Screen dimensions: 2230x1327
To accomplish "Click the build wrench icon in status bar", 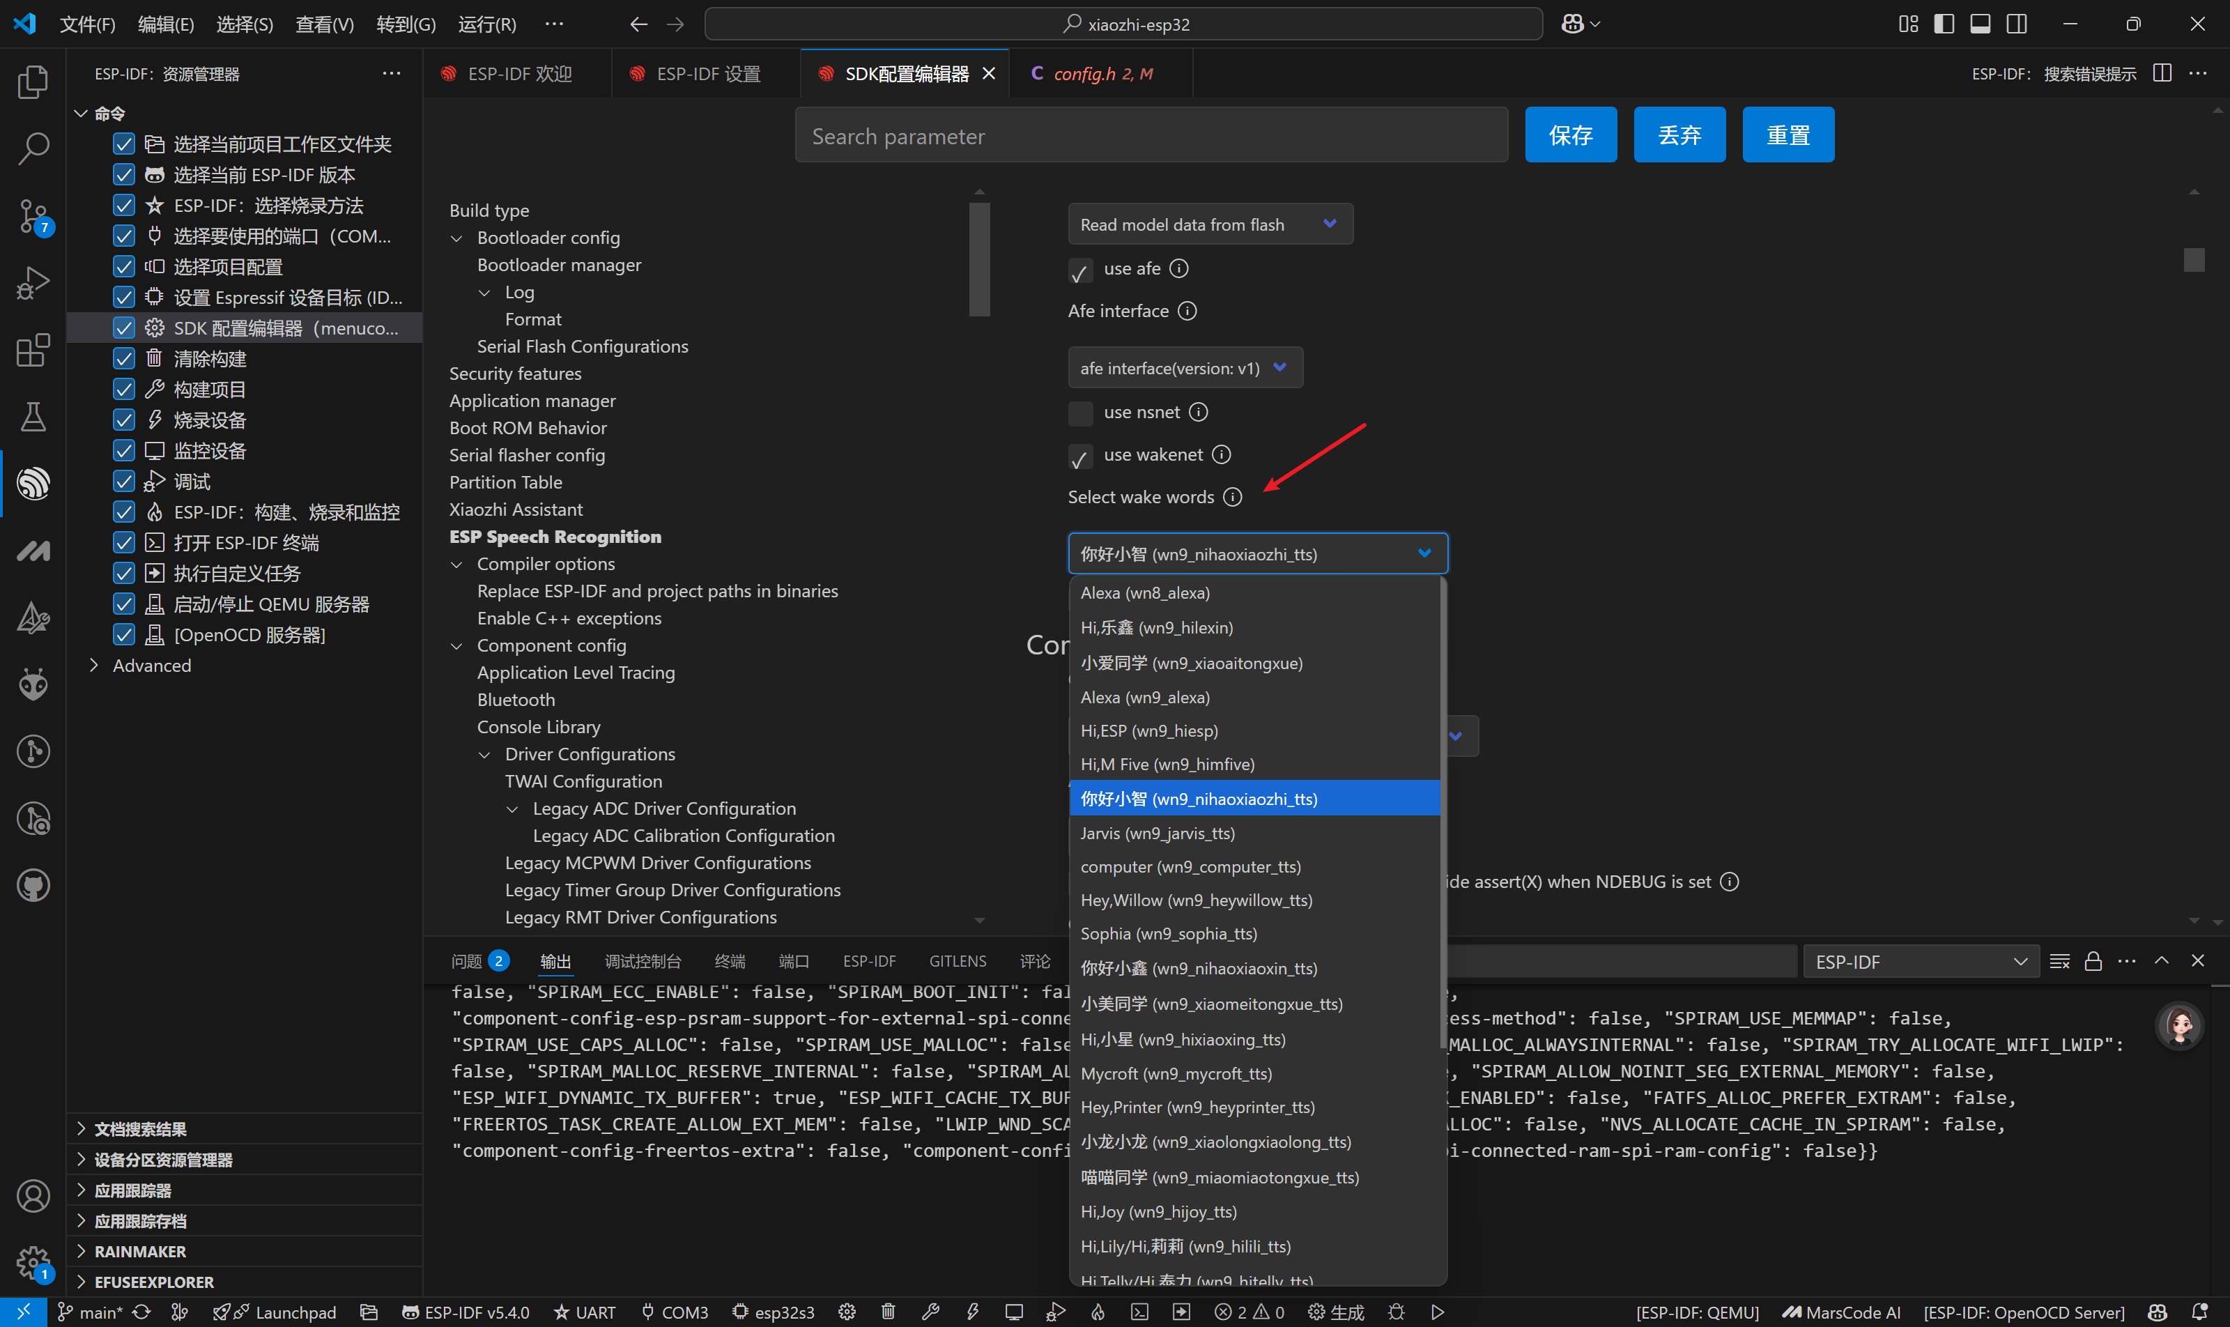I will click(x=930, y=1312).
